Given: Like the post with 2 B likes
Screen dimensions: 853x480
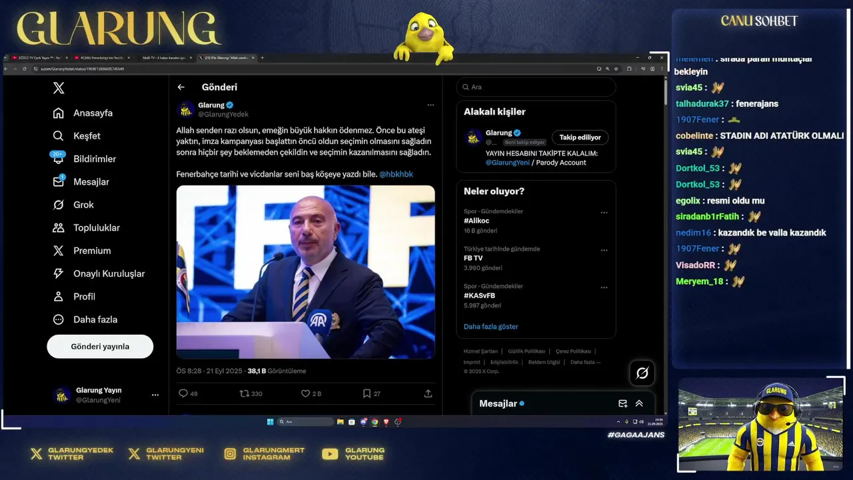Looking at the screenshot, I should (305, 394).
